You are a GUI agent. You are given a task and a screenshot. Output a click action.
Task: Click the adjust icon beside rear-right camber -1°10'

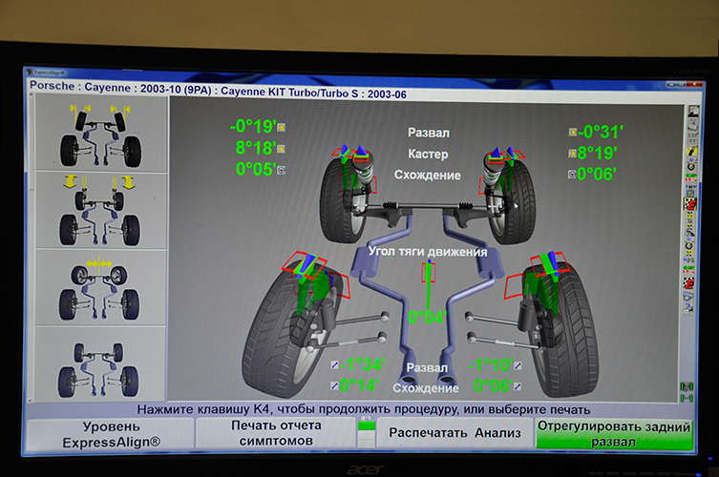pyautogui.click(x=518, y=365)
